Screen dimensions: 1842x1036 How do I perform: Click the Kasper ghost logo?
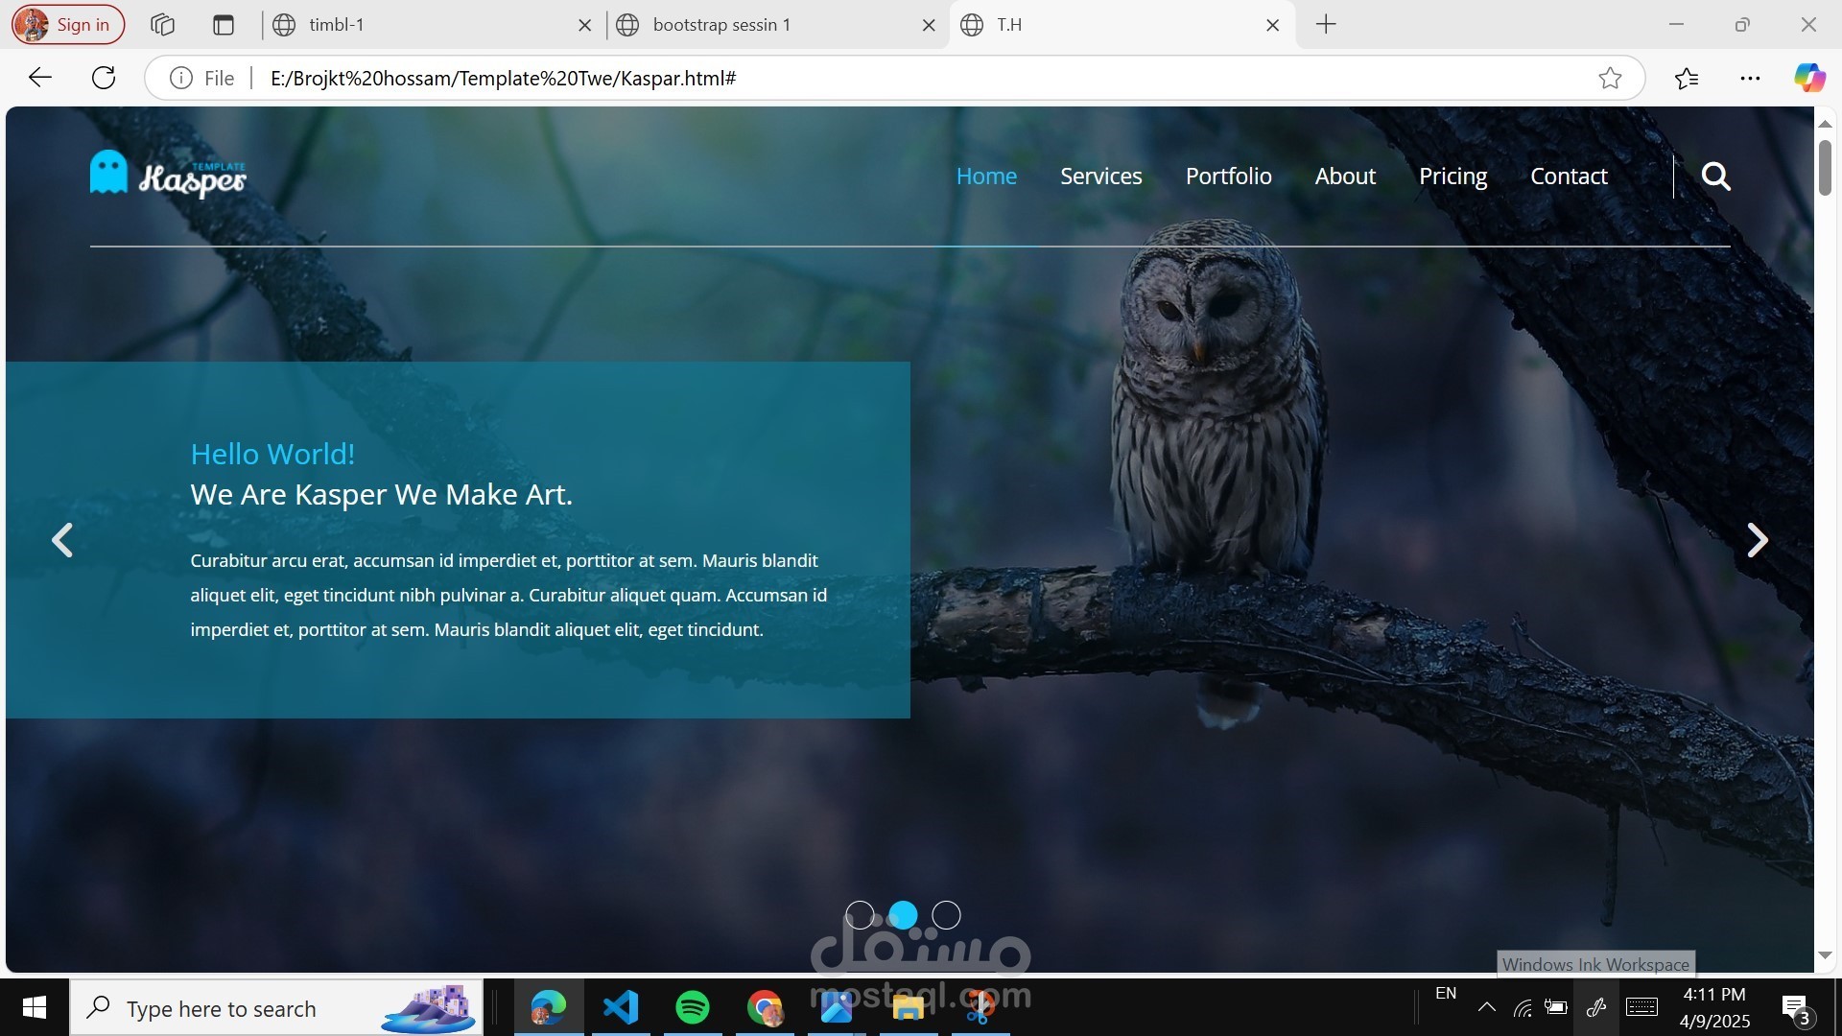(x=168, y=175)
